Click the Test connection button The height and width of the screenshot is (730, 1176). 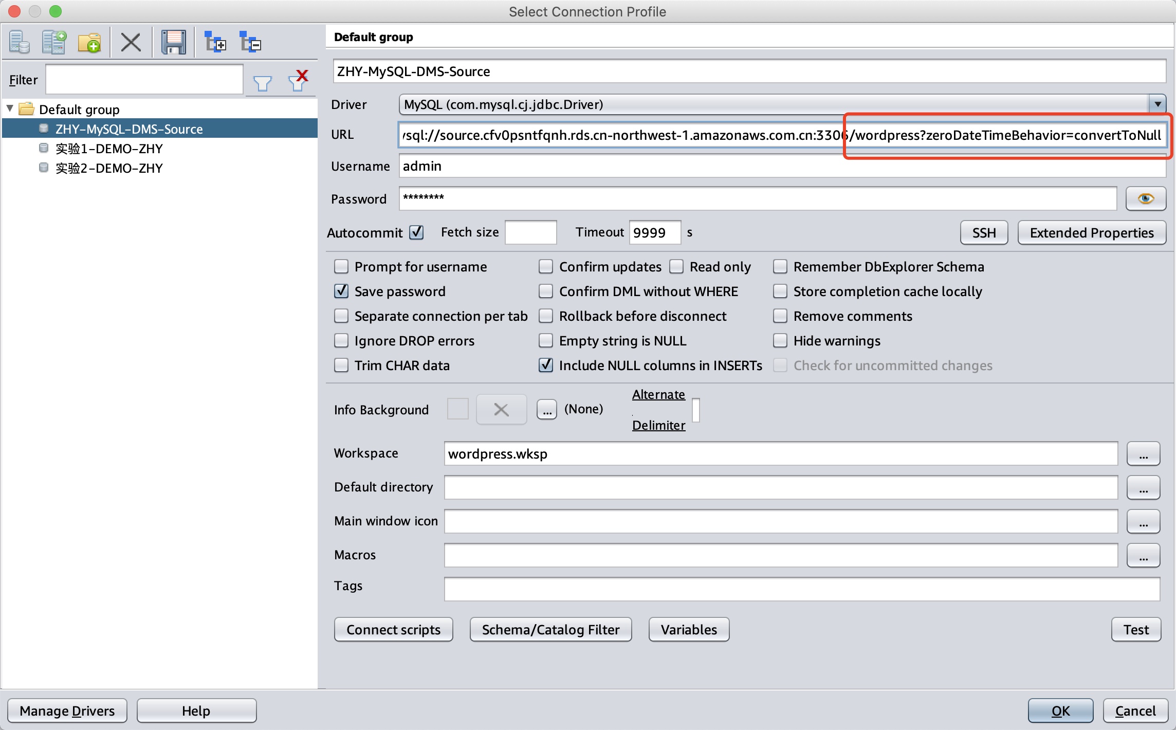pos(1135,630)
